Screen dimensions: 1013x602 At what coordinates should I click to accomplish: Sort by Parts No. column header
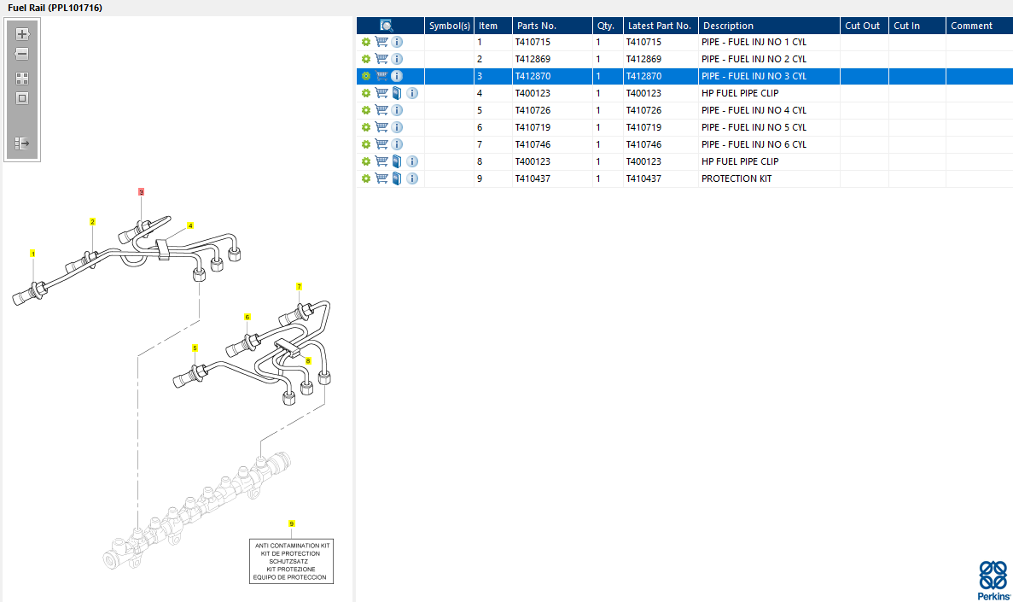pos(552,26)
